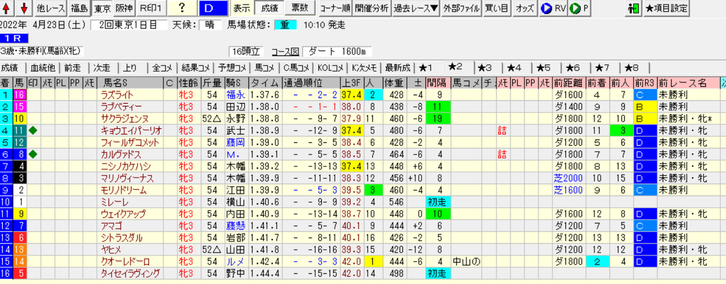Click the 前レース名 column header
This screenshot has height=284, width=726.
[689, 83]
